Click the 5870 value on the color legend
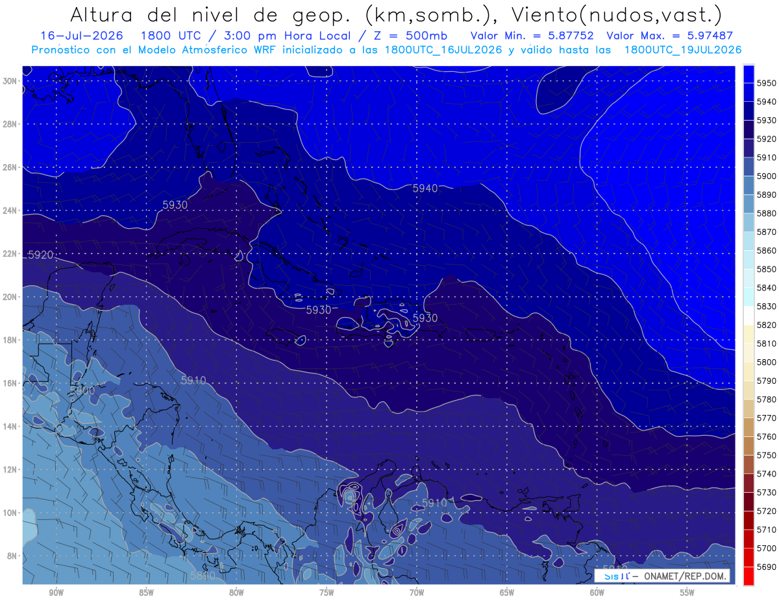This screenshot has width=779, height=601. [x=767, y=231]
